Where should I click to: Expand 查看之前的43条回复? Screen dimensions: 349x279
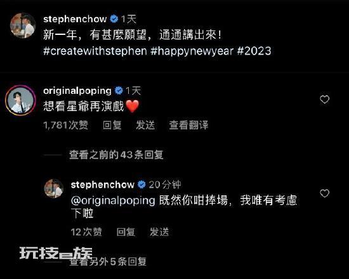pyautogui.click(x=116, y=155)
